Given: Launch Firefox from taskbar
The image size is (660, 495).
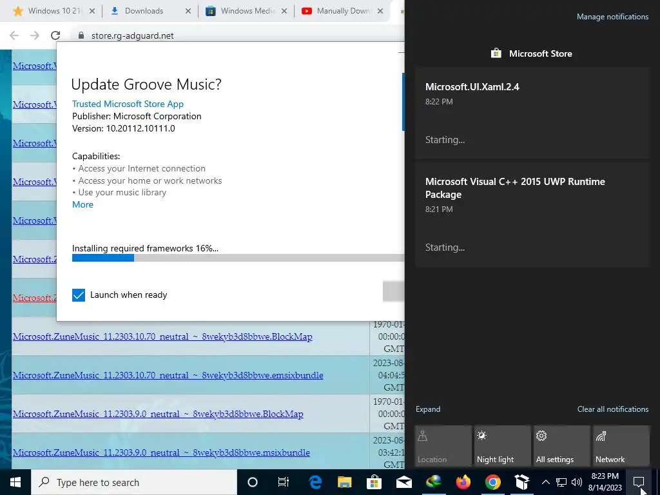Looking at the screenshot, I should tap(463, 482).
